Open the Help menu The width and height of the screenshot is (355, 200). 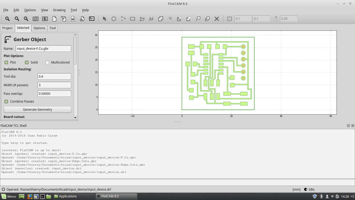click(x=85, y=10)
